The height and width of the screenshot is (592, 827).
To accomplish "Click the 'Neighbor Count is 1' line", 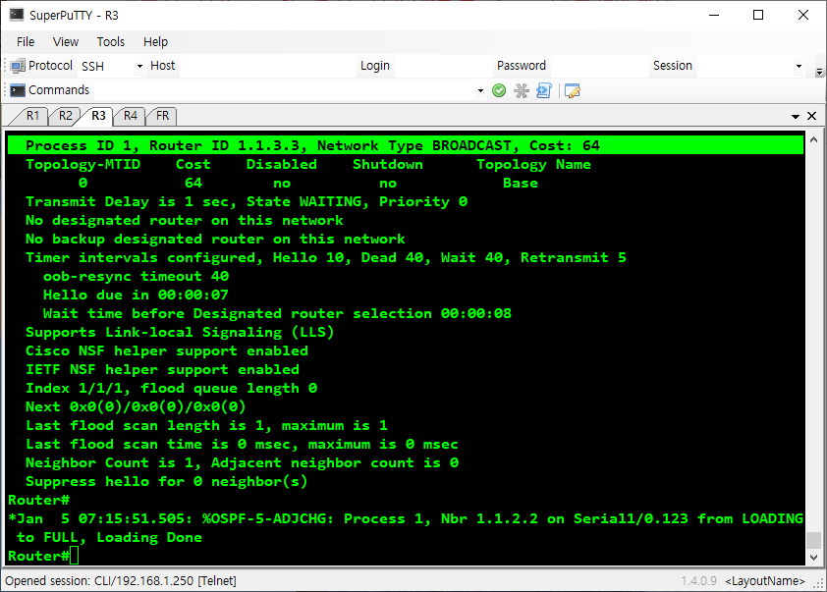I will point(242,462).
